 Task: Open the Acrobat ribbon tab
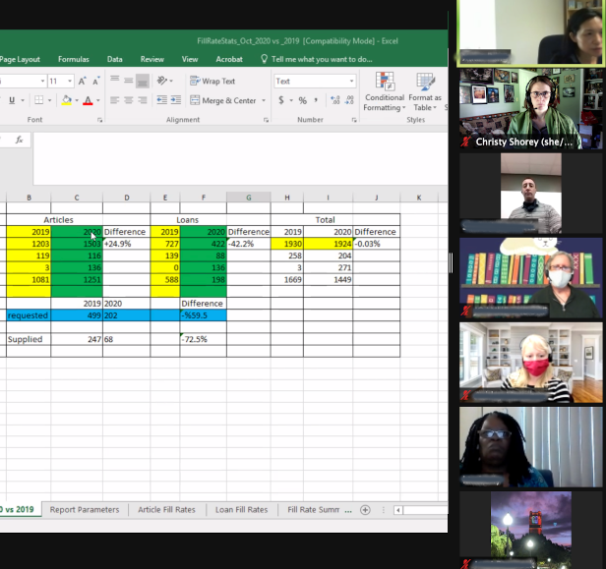tap(229, 59)
